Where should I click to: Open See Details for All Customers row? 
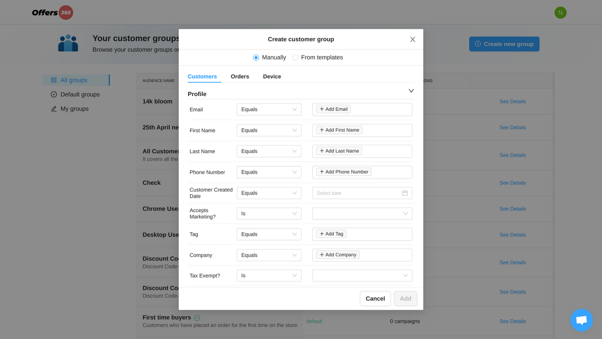click(x=513, y=155)
